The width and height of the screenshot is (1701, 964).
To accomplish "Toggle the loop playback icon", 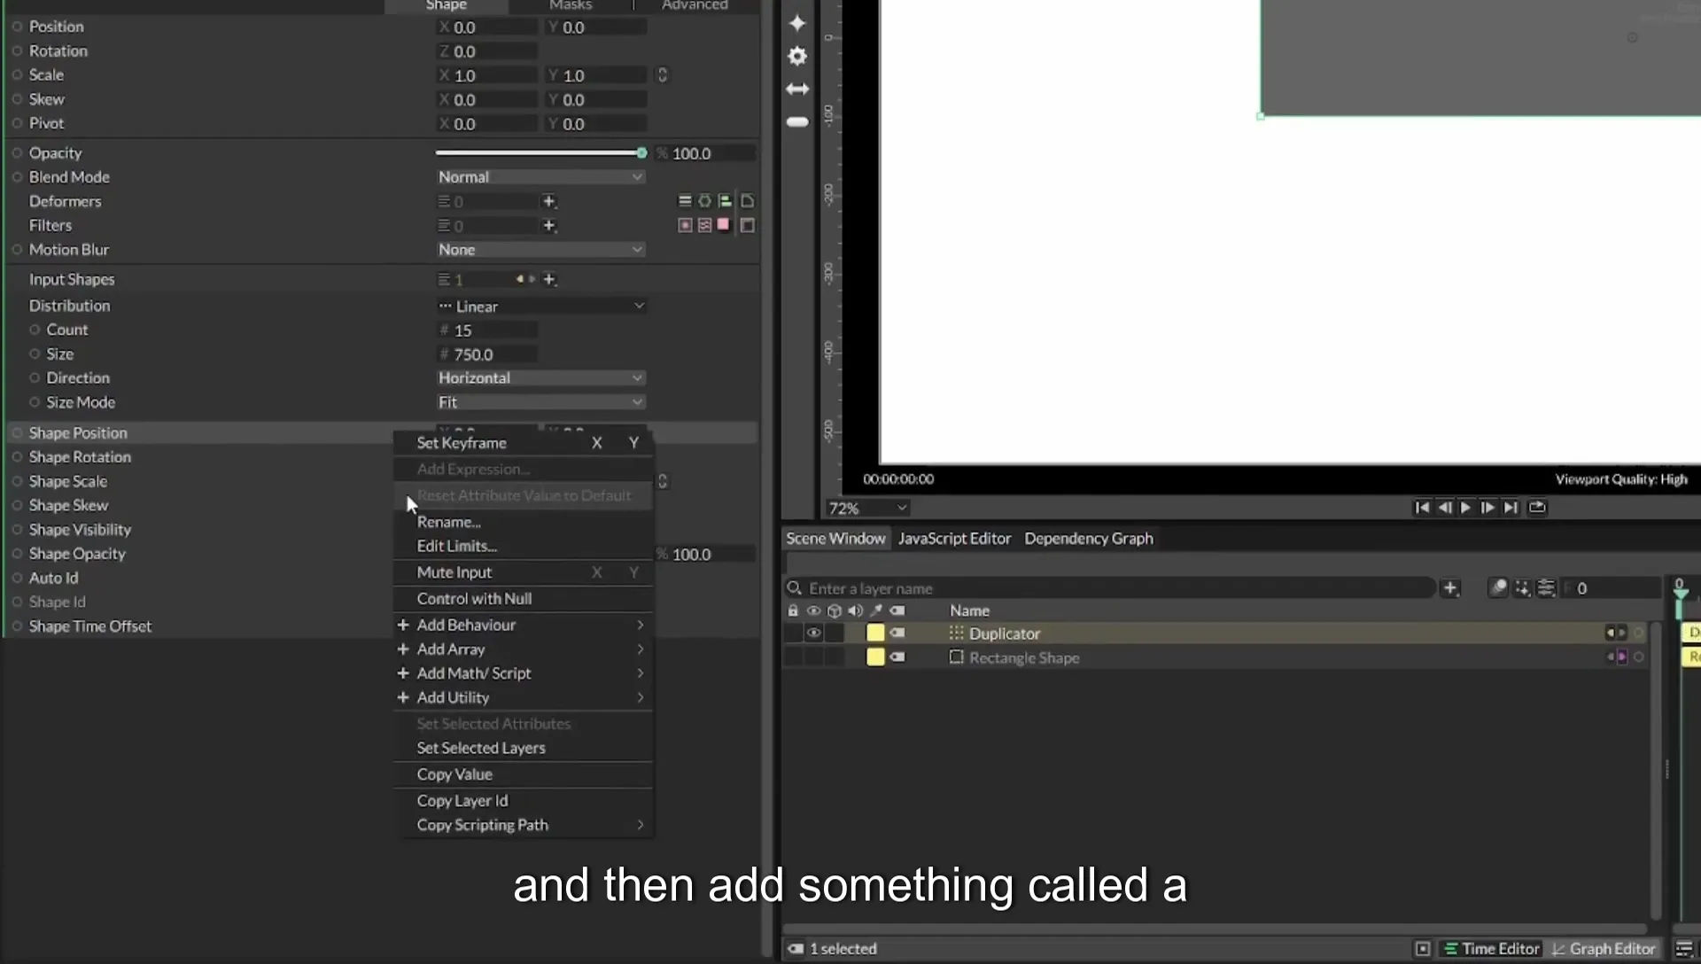I will click(1538, 508).
